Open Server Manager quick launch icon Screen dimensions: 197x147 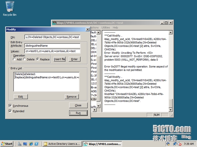[19, 144]
